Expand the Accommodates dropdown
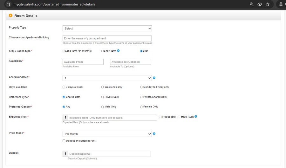The image size is (286, 168). tap(107, 78)
